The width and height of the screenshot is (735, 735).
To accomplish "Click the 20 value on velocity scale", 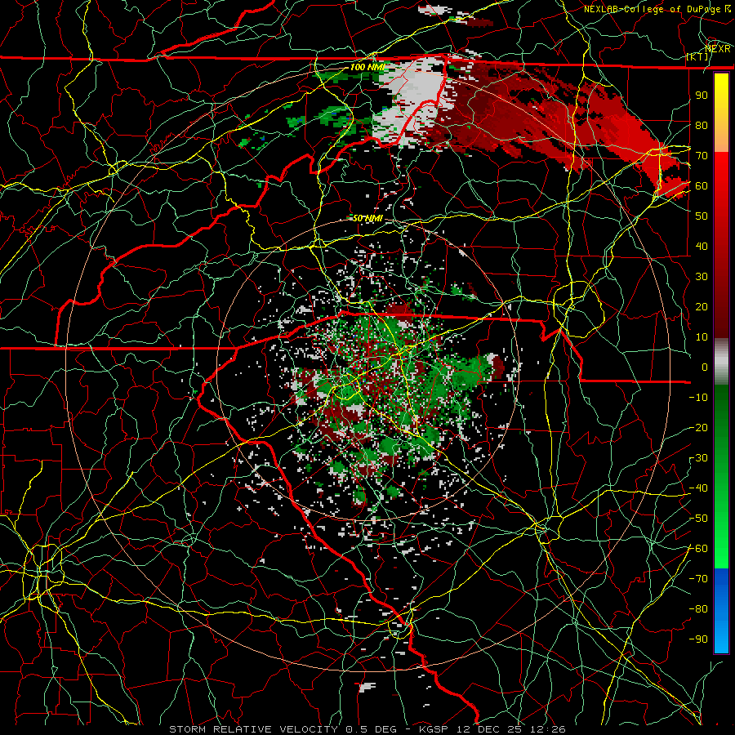I will click(702, 306).
